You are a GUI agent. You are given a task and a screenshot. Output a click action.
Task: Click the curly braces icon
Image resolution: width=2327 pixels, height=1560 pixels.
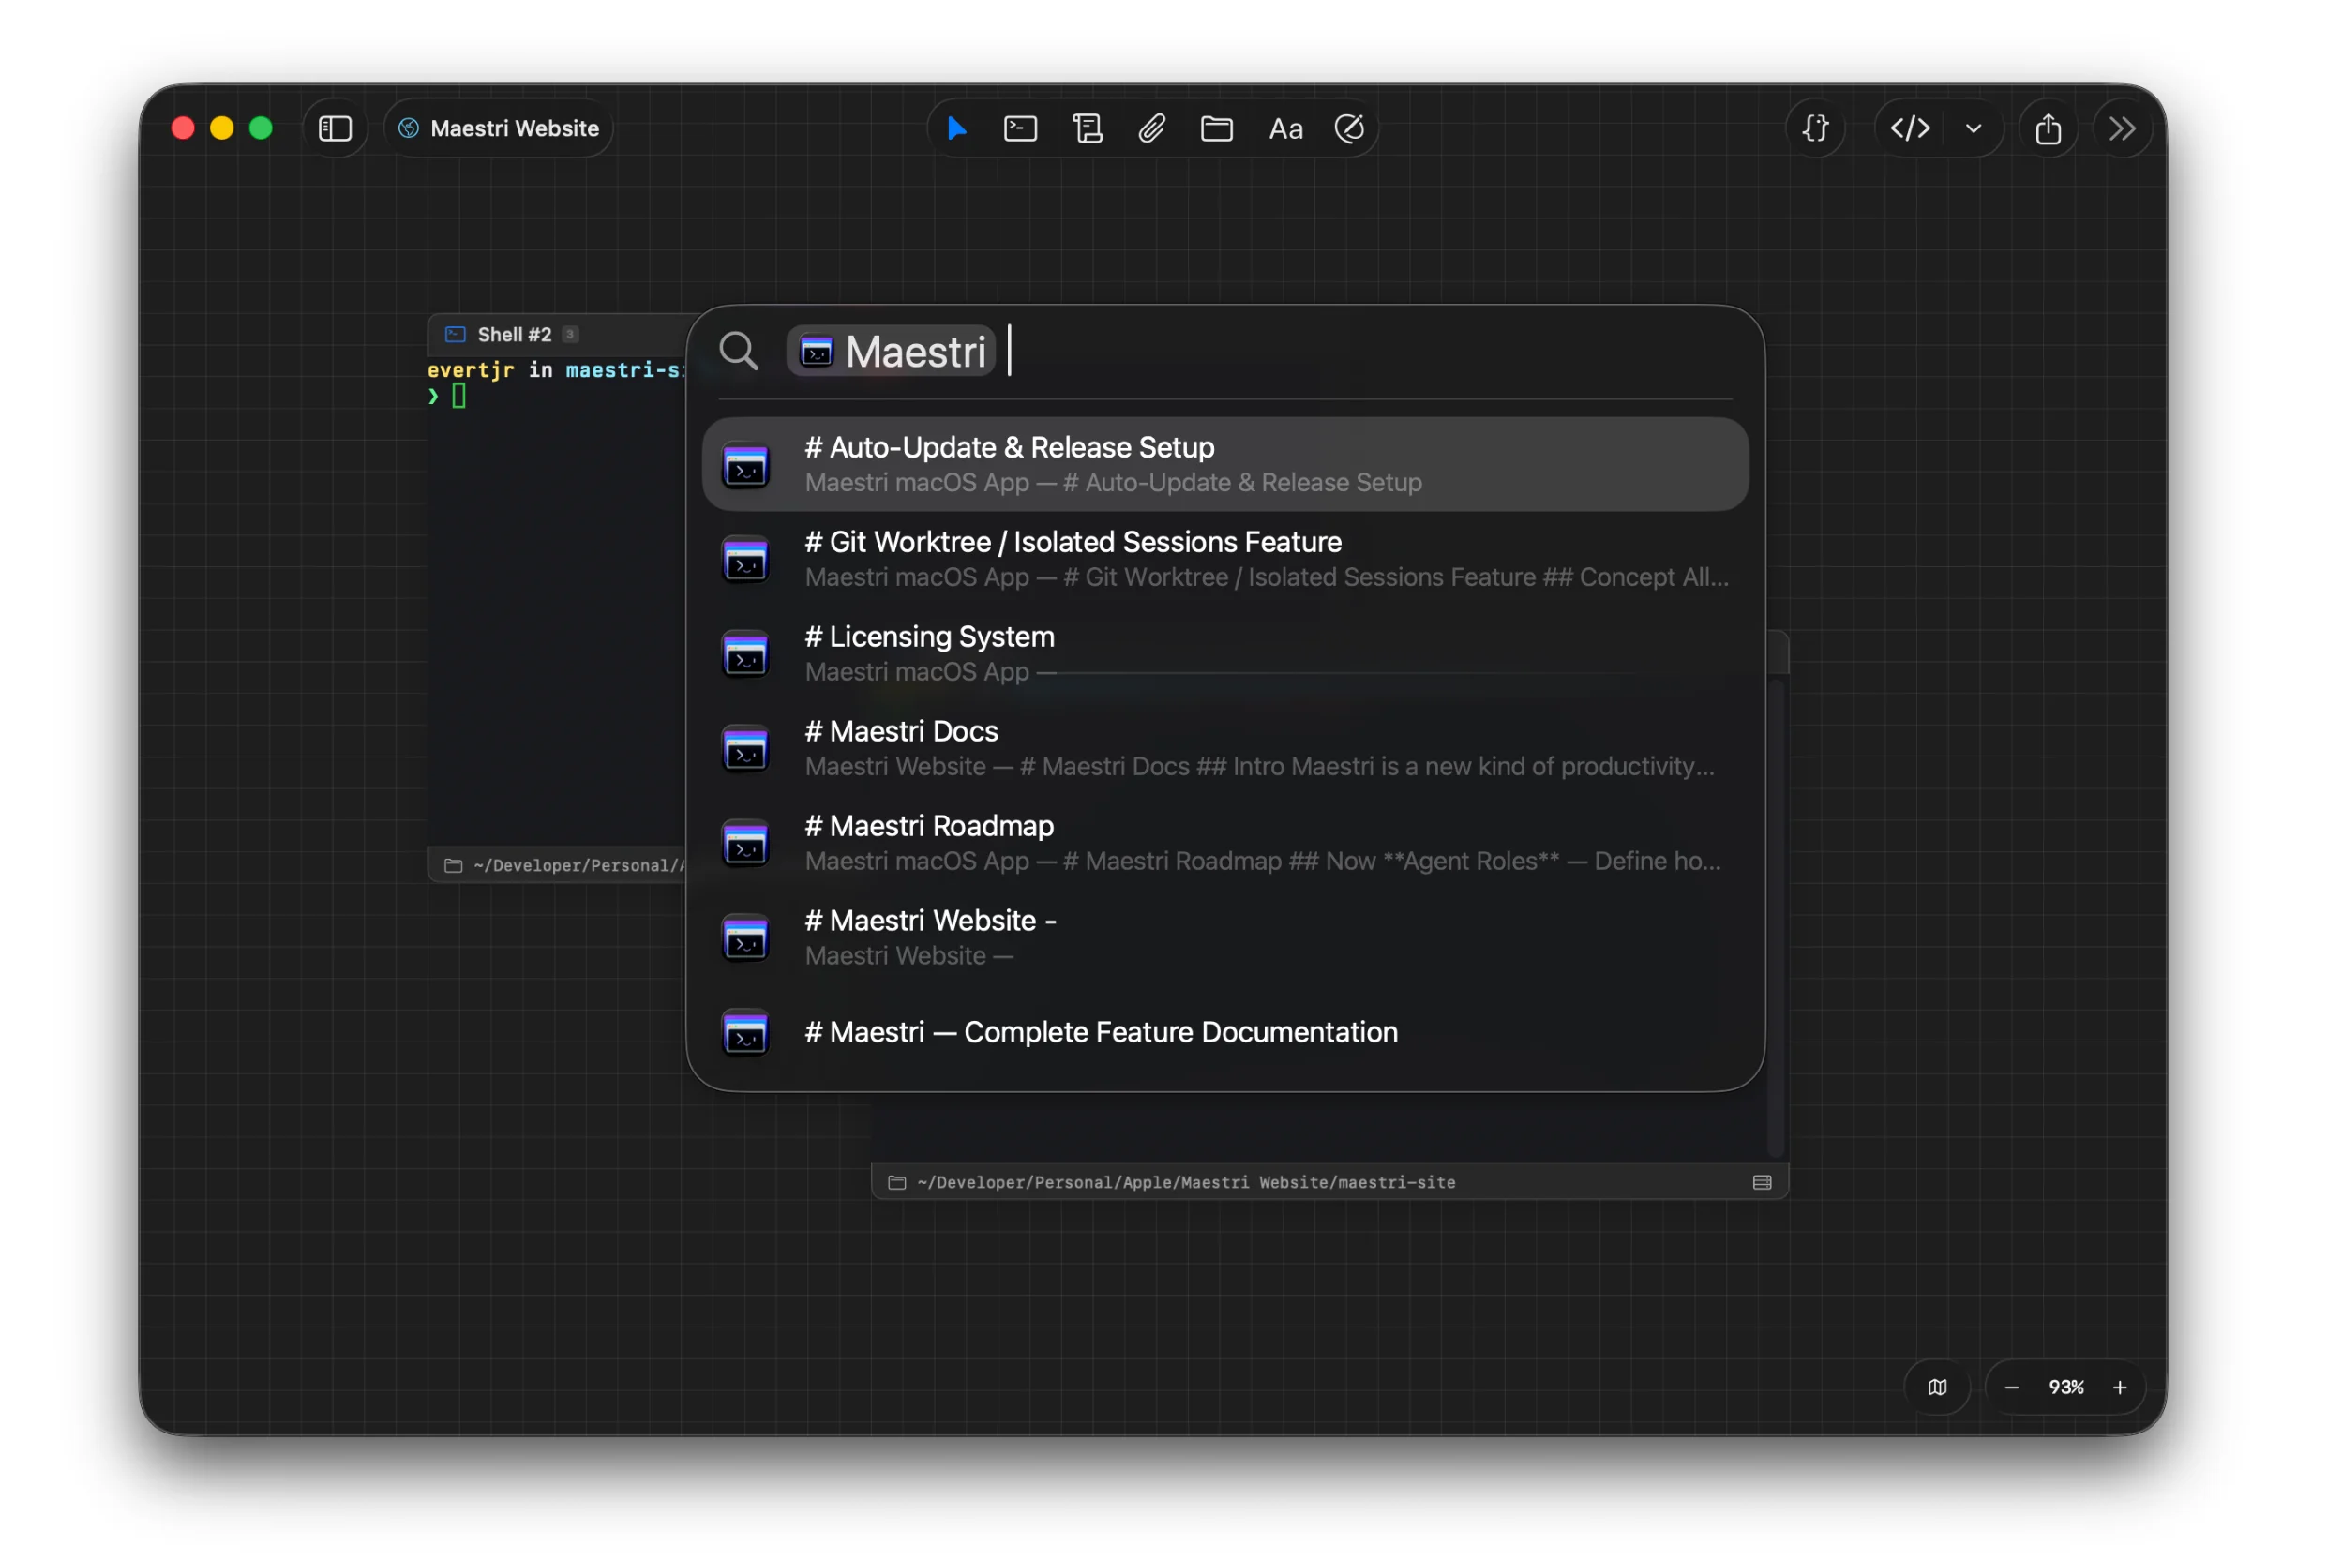click(1816, 128)
